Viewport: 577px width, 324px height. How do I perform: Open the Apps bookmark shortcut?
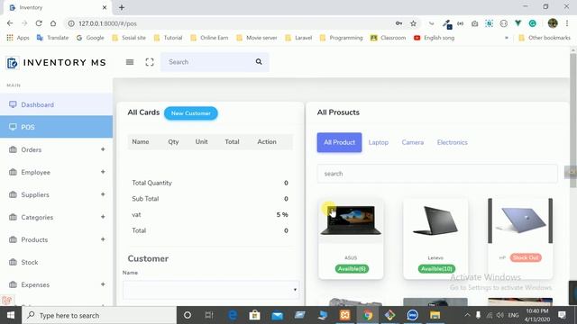point(18,38)
